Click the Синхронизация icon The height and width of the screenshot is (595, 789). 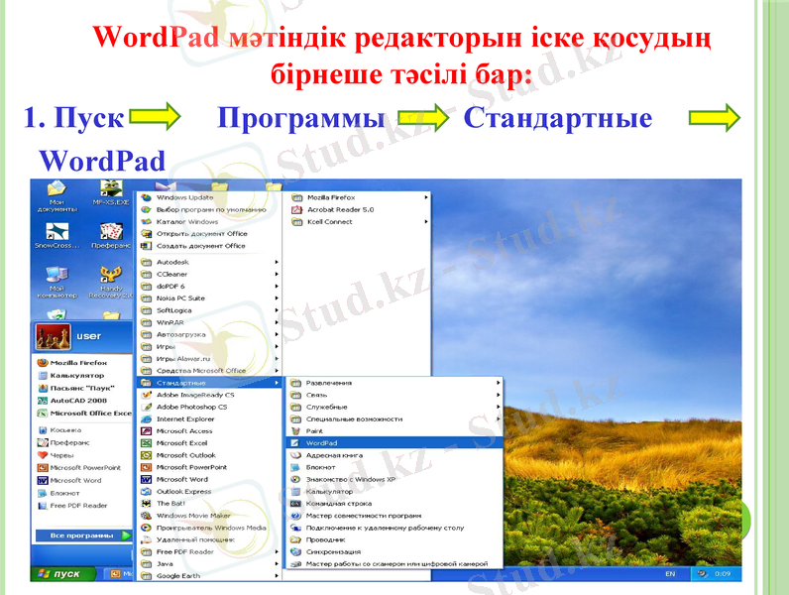point(295,551)
